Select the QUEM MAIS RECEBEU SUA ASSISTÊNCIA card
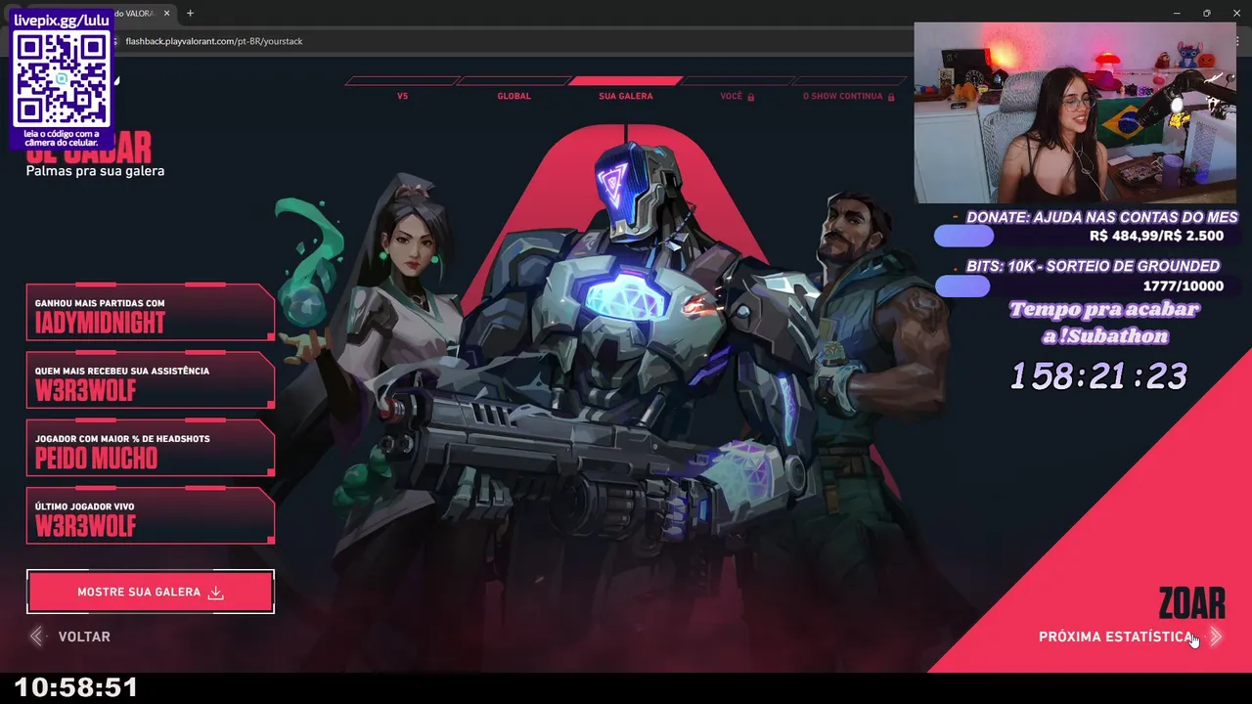Viewport: 1252px width, 704px height. click(151, 379)
